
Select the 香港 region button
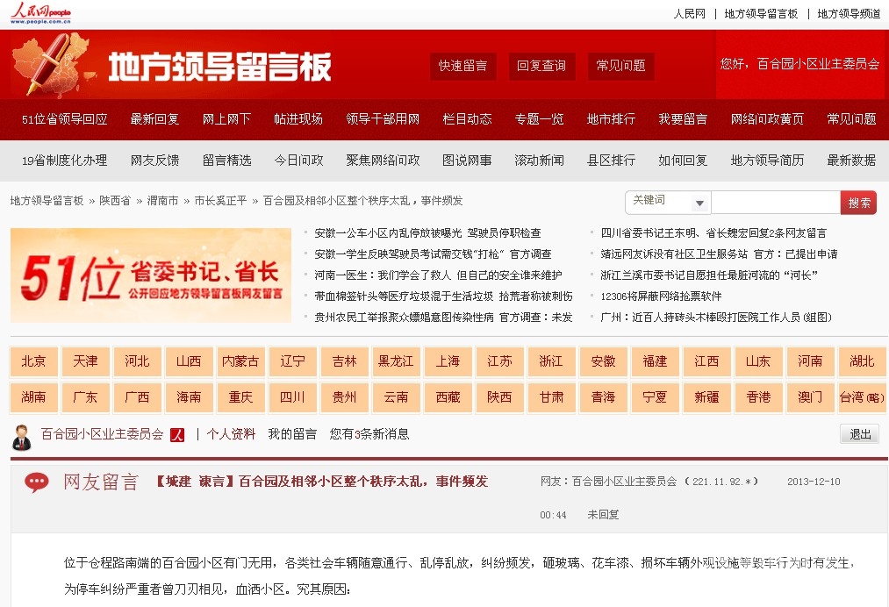(758, 397)
